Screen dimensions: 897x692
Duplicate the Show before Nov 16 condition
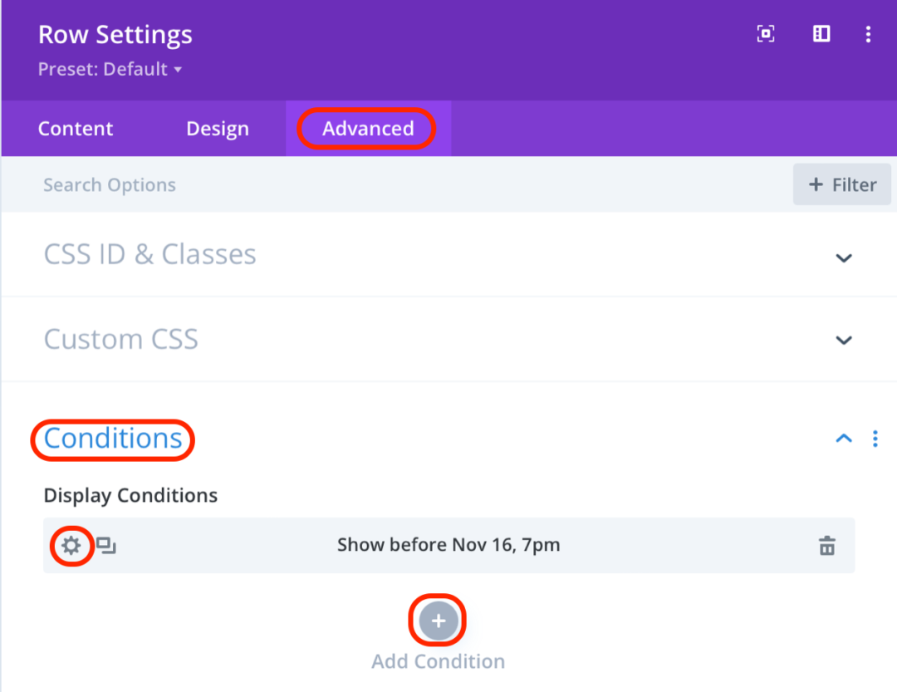tap(105, 546)
